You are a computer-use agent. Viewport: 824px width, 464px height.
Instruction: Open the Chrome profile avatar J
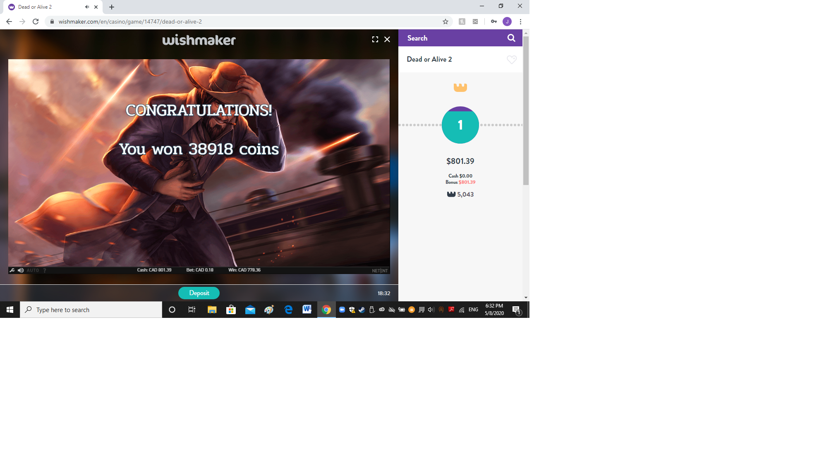(507, 22)
